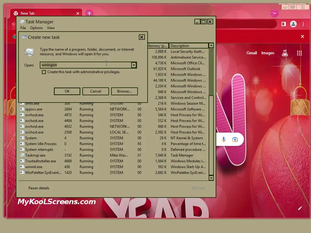Open the File menu in Task Manager
Viewport: 311px width, 233px height.
pyautogui.click(x=23, y=28)
